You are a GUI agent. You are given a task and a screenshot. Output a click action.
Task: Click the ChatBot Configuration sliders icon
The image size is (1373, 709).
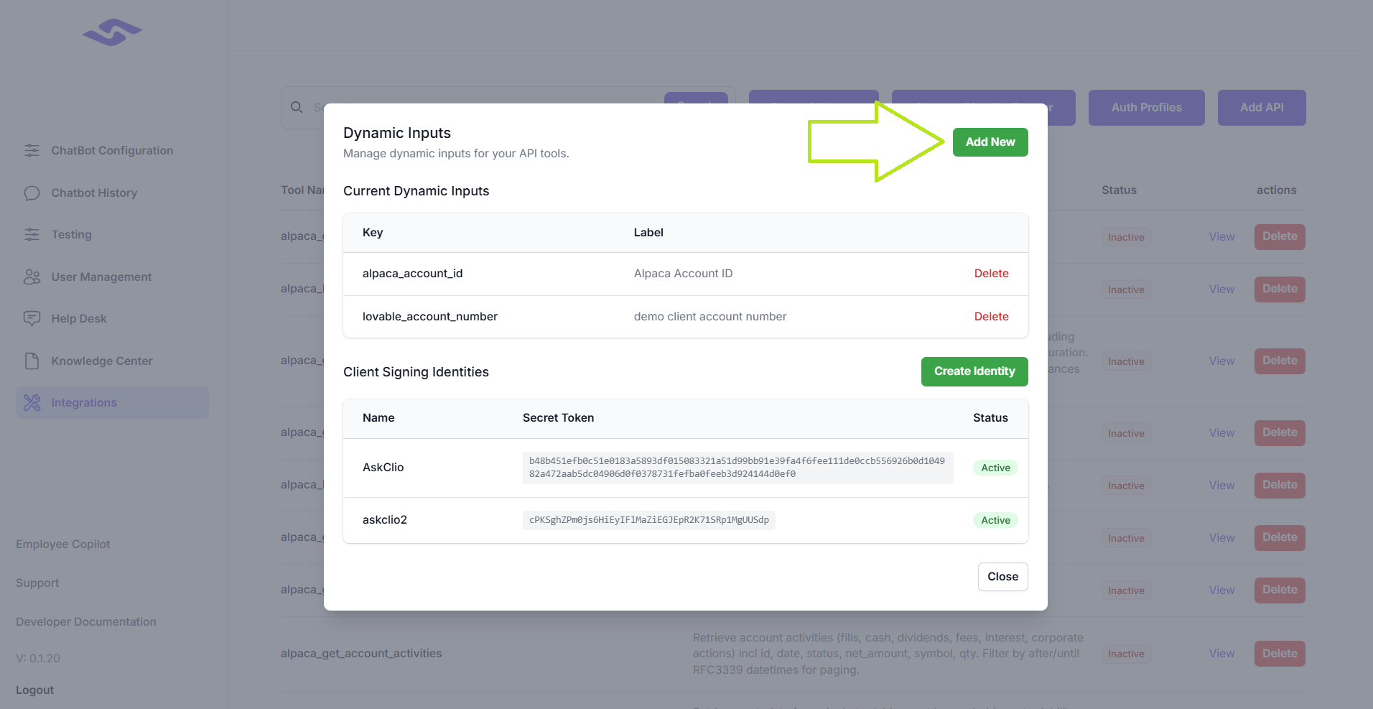[x=32, y=150]
